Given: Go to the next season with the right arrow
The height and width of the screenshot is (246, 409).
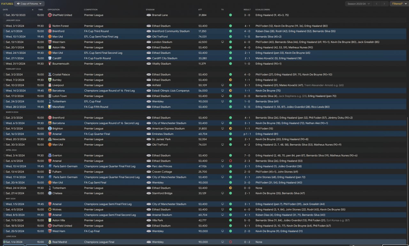Looking at the screenshot, I should 384,4.
